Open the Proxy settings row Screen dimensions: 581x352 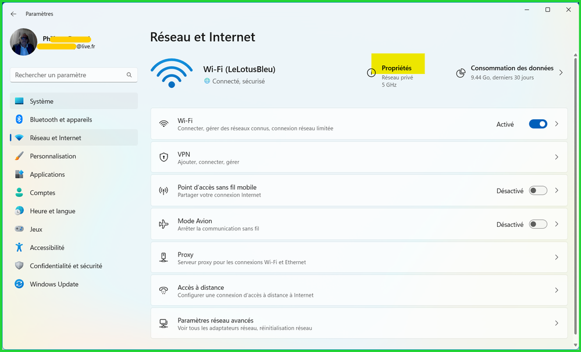coord(359,257)
